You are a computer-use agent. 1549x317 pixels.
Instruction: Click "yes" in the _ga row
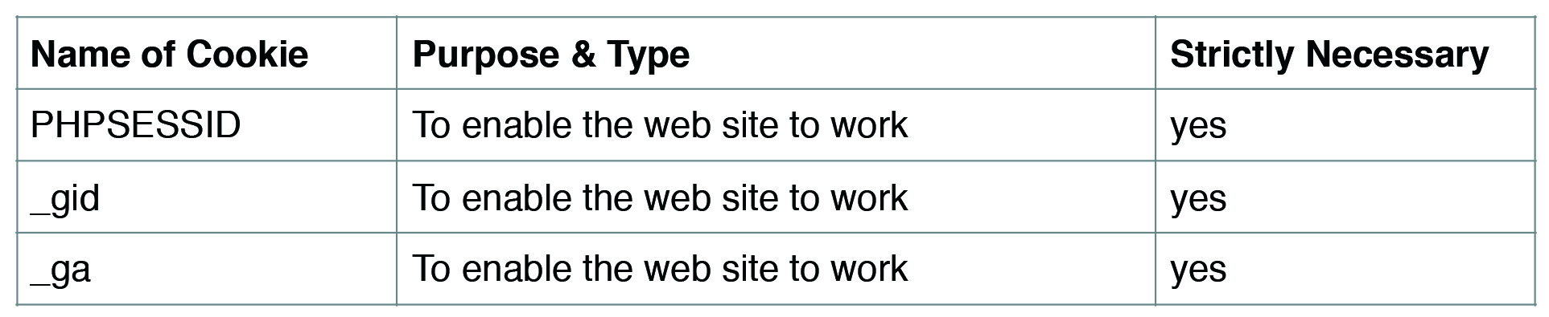tap(1198, 272)
